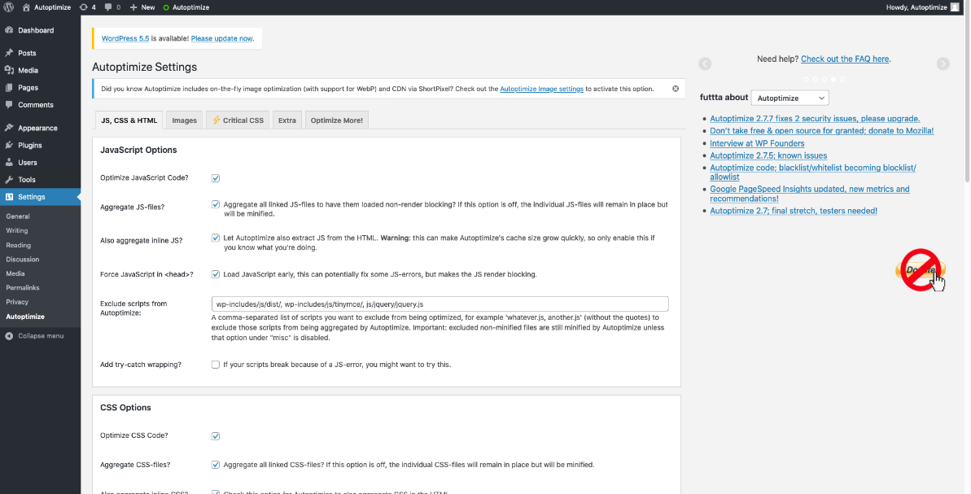Click the WordPress logo icon
This screenshot has height=494, width=971.
9,7
